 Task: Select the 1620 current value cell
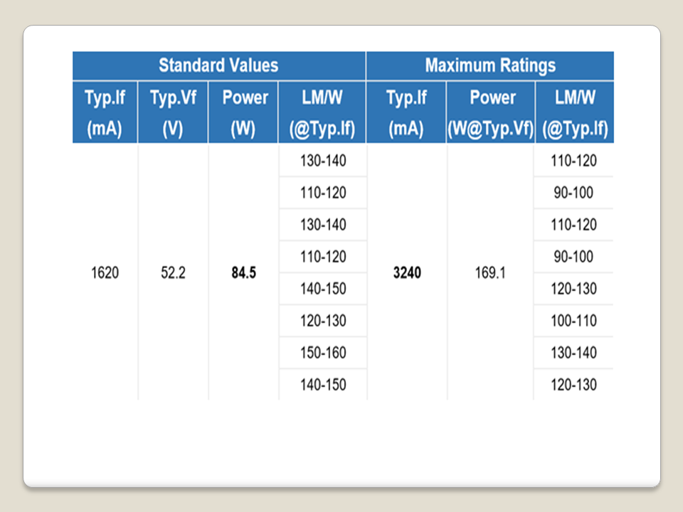point(105,272)
